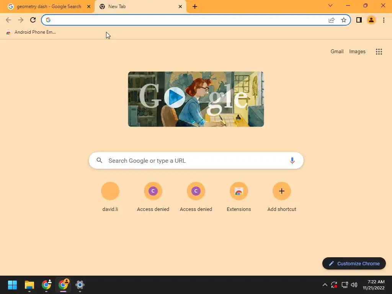The image size is (392, 294).
Task: Open the Google Doodle image
Action: [x=196, y=99]
